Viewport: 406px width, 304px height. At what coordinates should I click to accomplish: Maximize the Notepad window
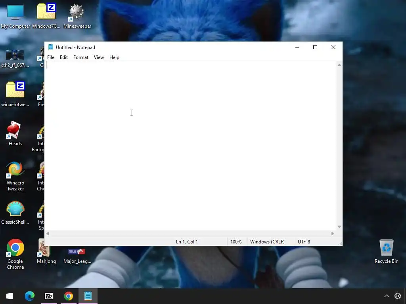[315, 47]
